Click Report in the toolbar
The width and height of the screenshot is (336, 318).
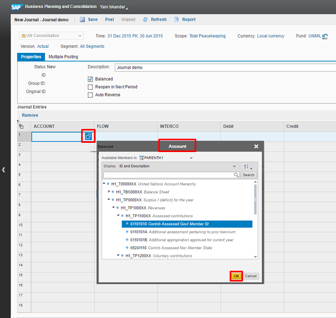pyautogui.click(x=189, y=20)
